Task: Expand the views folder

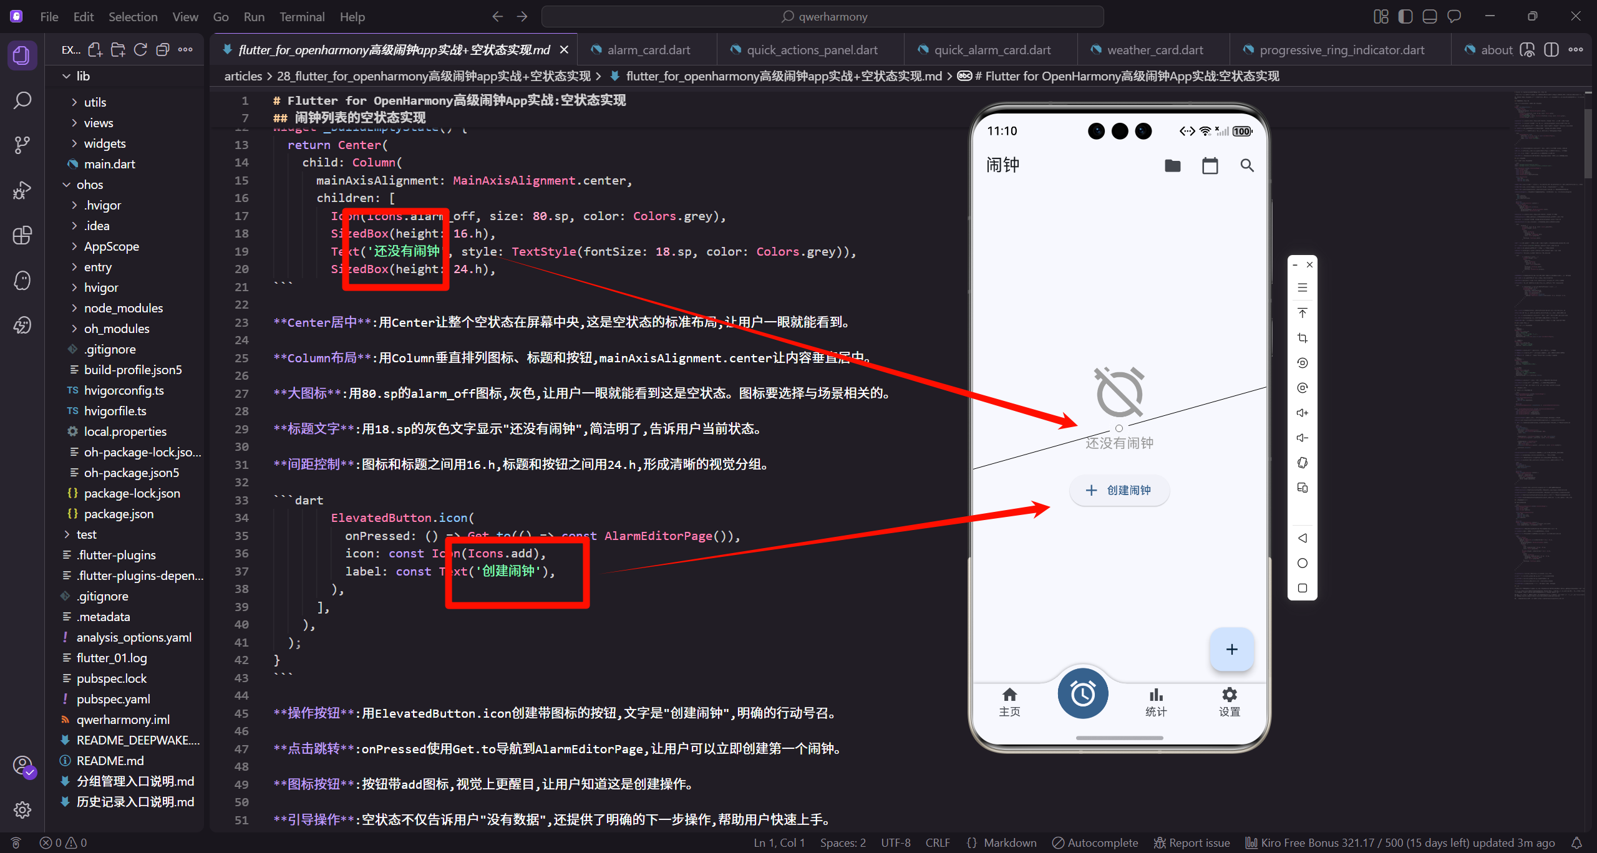Action: [125, 123]
